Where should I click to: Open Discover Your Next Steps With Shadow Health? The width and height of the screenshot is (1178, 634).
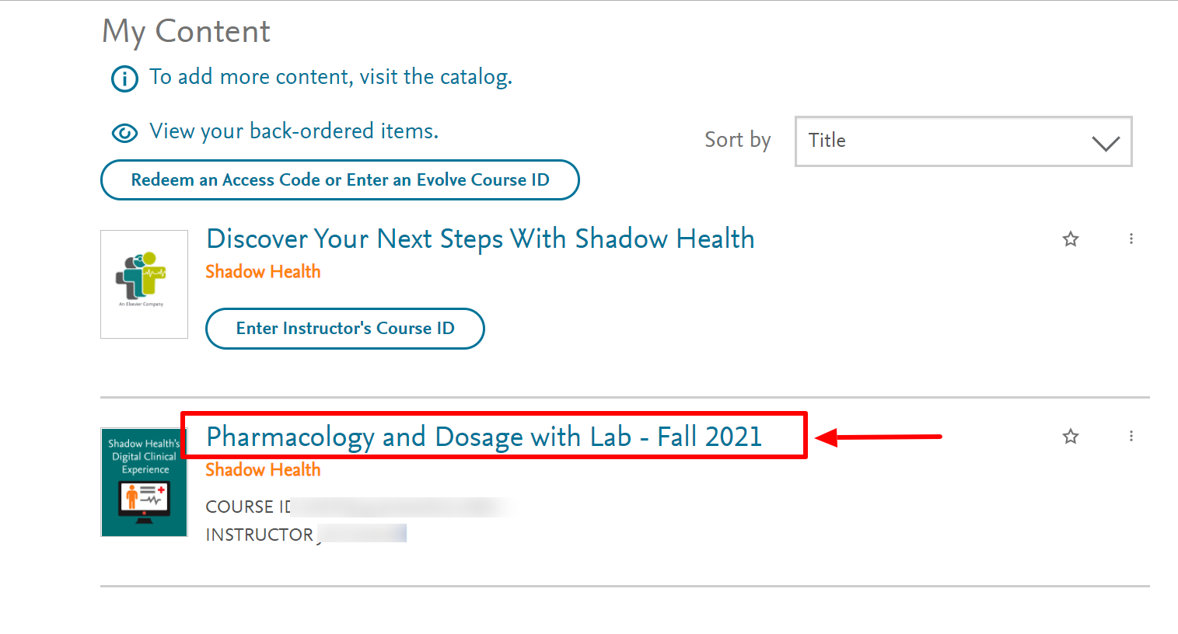pyautogui.click(x=480, y=239)
